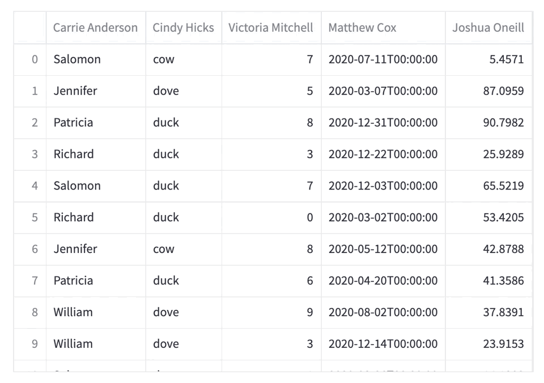Select the empty top-left corner header cell
The height and width of the screenshot is (383, 544).
tap(30, 28)
